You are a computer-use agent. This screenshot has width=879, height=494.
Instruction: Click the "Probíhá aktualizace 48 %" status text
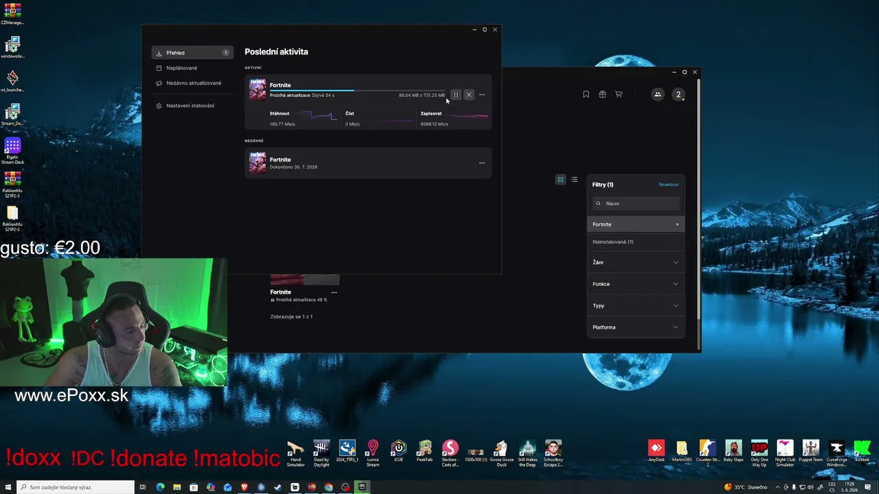pyautogui.click(x=301, y=300)
